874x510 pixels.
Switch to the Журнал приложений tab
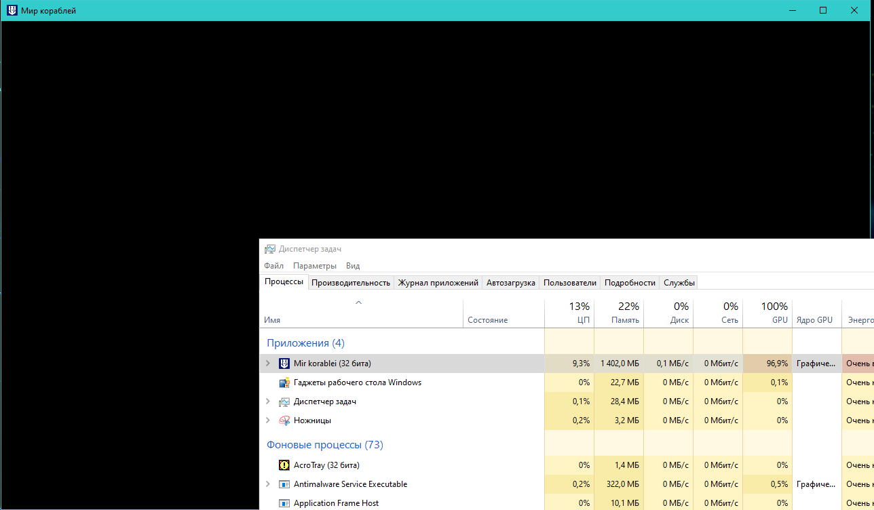click(x=438, y=283)
